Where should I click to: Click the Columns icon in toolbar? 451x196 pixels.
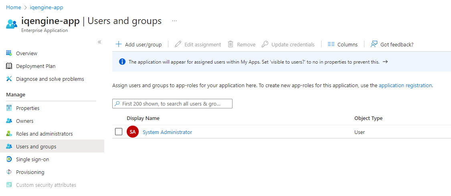(331, 44)
